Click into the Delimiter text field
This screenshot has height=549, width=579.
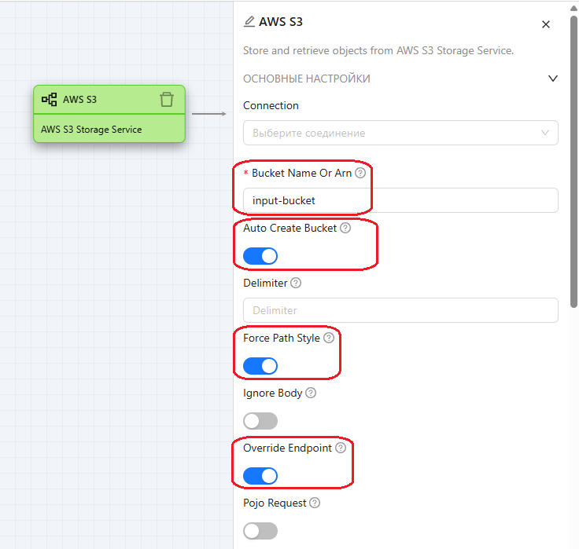400,310
